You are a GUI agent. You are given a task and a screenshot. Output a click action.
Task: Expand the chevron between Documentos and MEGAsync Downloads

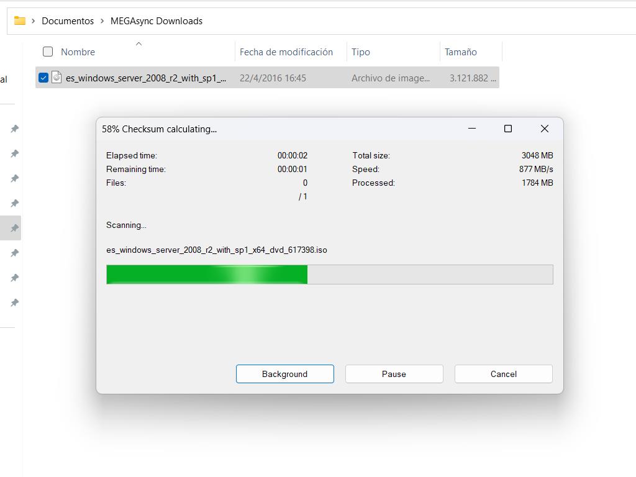pyautogui.click(x=102, y=21)
